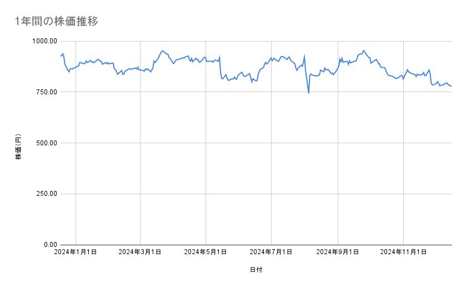The width and height of the screenshot is (466, 288).
Task: Click the 2024年5月1日 x-axis label
Action: click(x=206, y=252)
